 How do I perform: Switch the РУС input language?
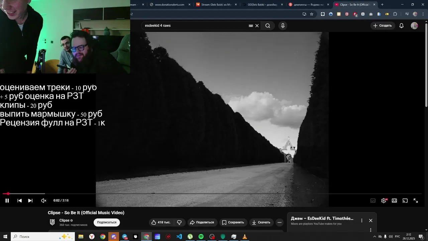(x=397, y=237)
